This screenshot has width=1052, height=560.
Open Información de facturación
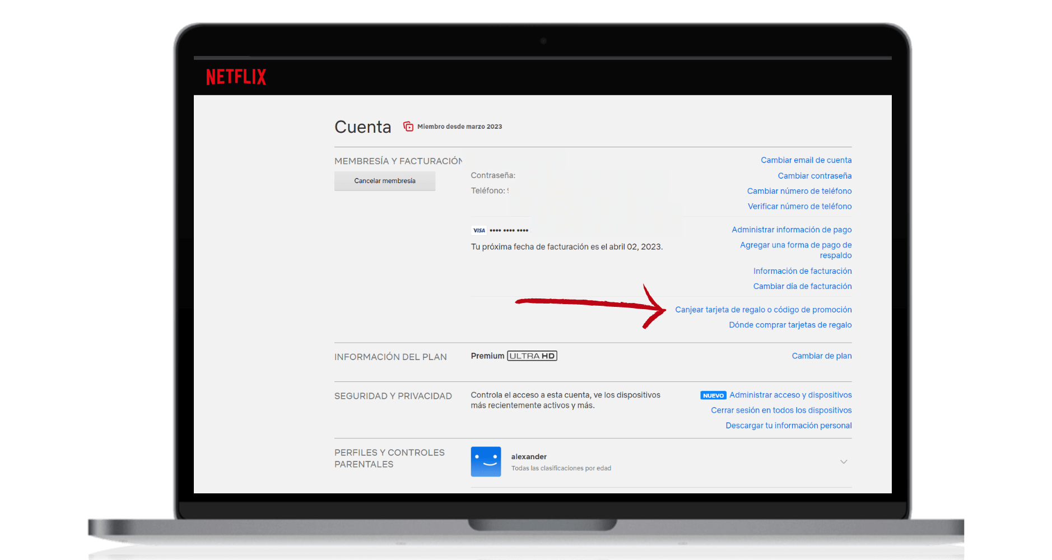pos(802,270)
